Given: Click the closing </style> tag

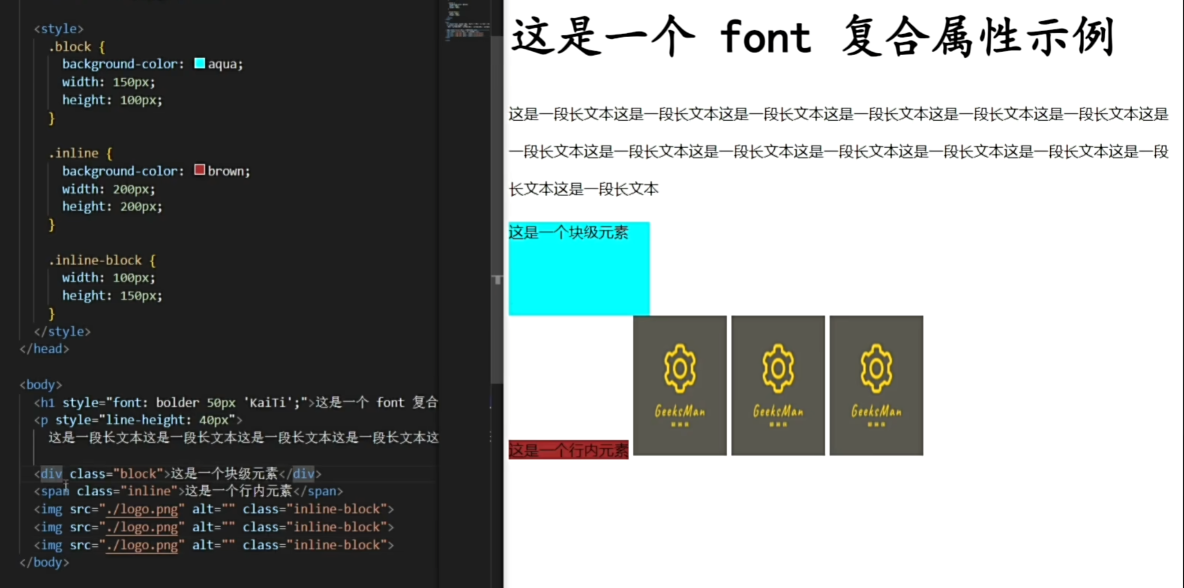Looking at the screenshot, I should pos(62,331).
